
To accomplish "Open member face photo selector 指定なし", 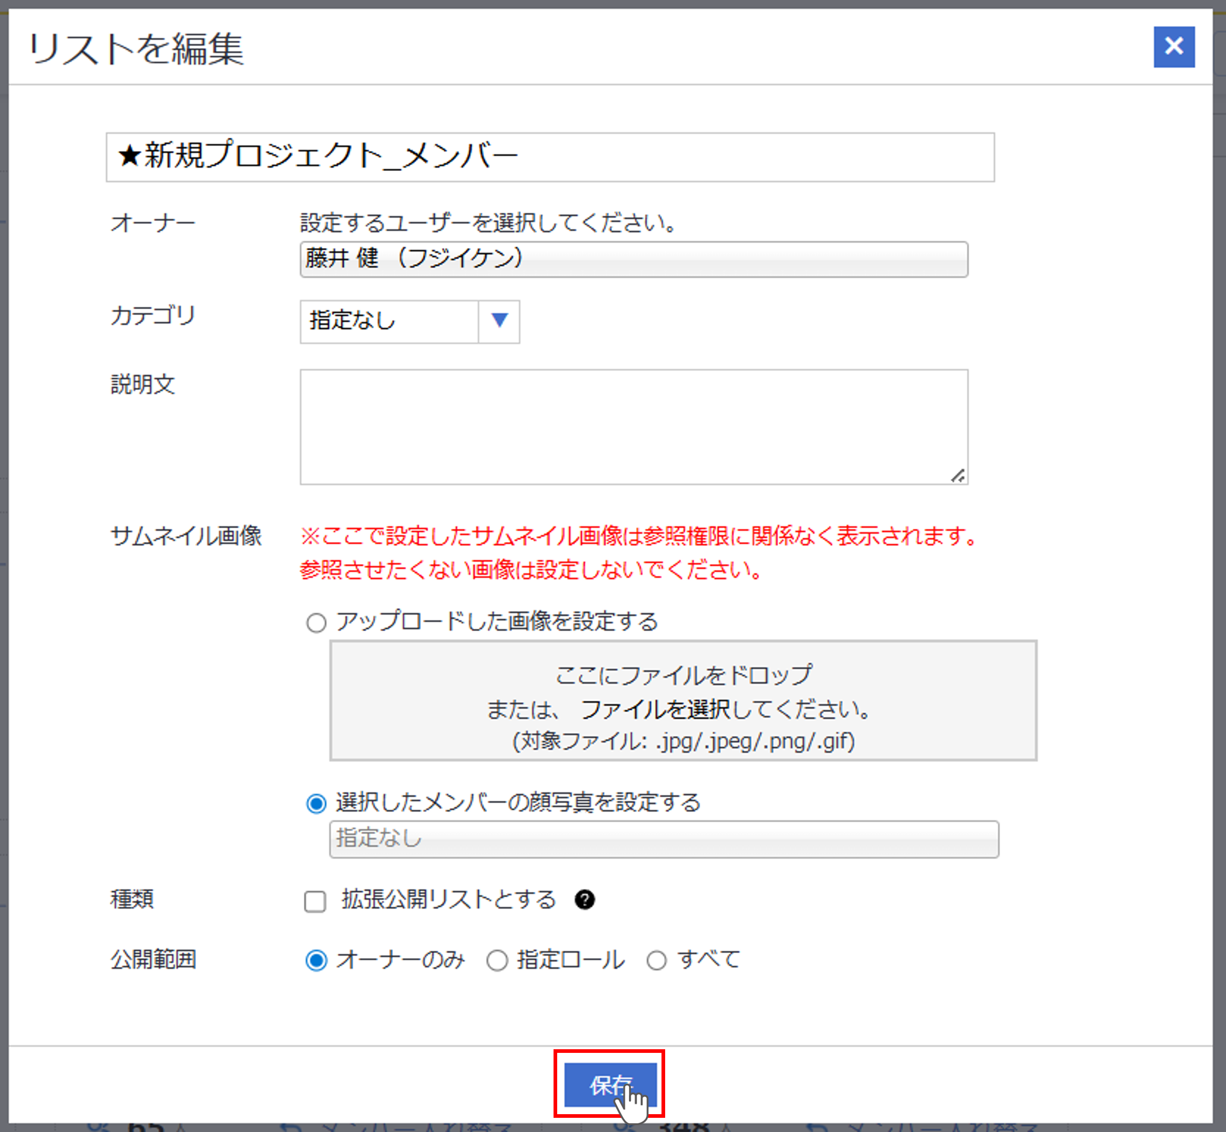I will (663, 838).
